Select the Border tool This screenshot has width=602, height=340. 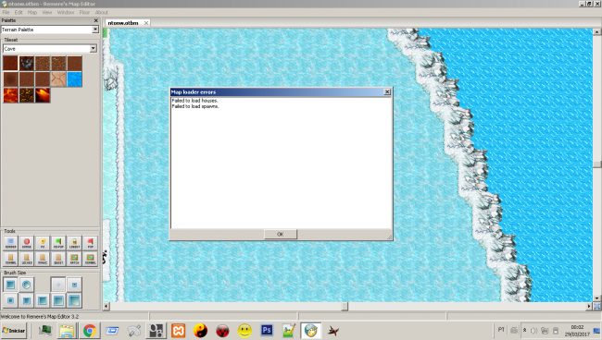[11, 243]
